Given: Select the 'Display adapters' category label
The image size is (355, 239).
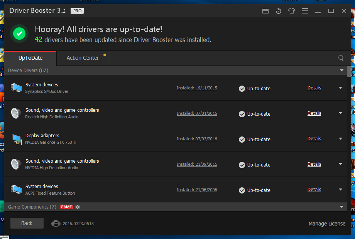Looking at the screenshot, I should [42, 135].
